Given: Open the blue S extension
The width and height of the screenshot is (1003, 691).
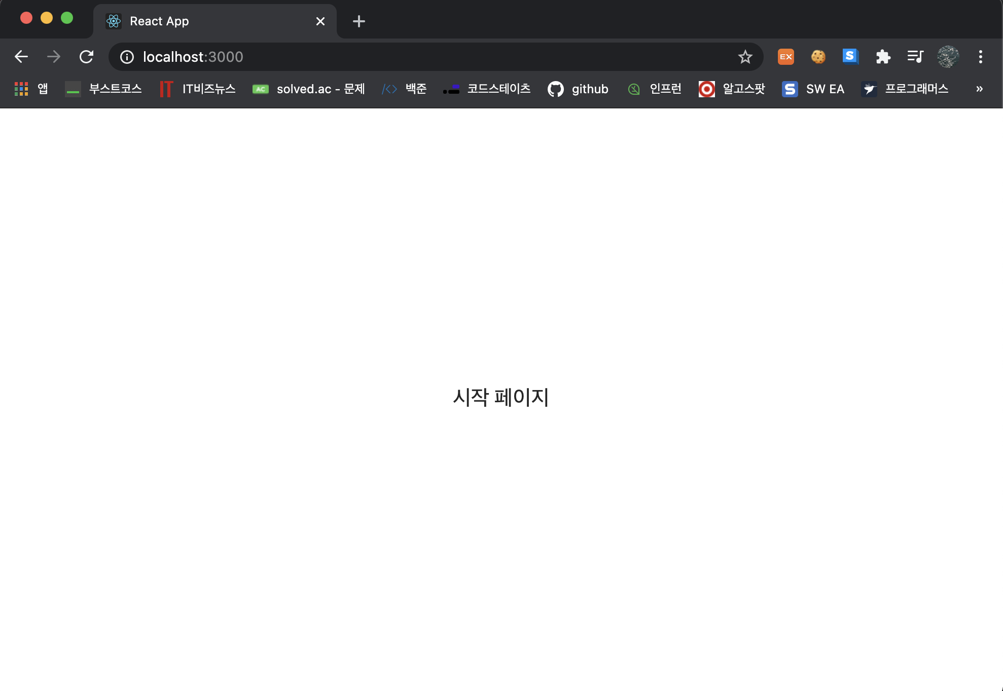Looking at the screenshot, I should click(x=850, y=56).
